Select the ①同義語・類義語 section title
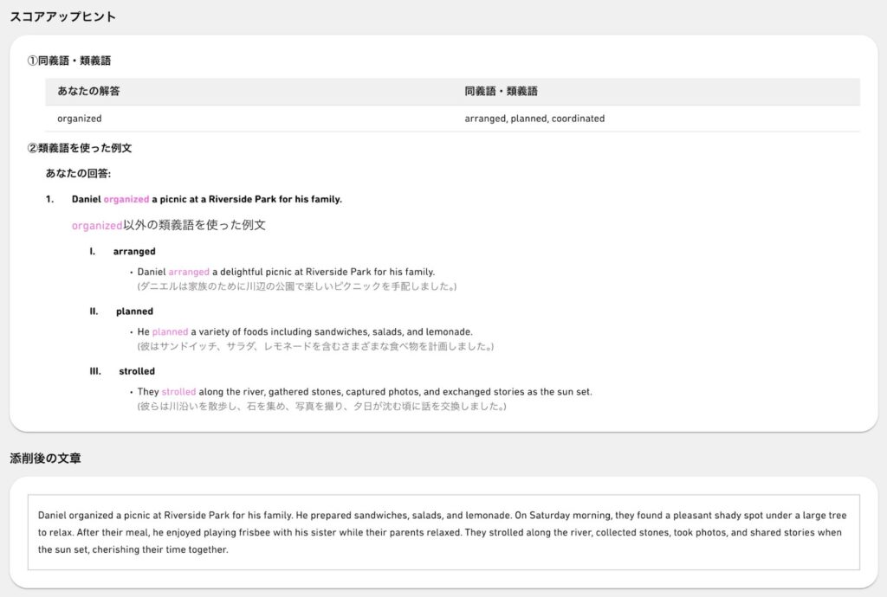The height and width of the screenshot is (597, 887). [68, 61]
